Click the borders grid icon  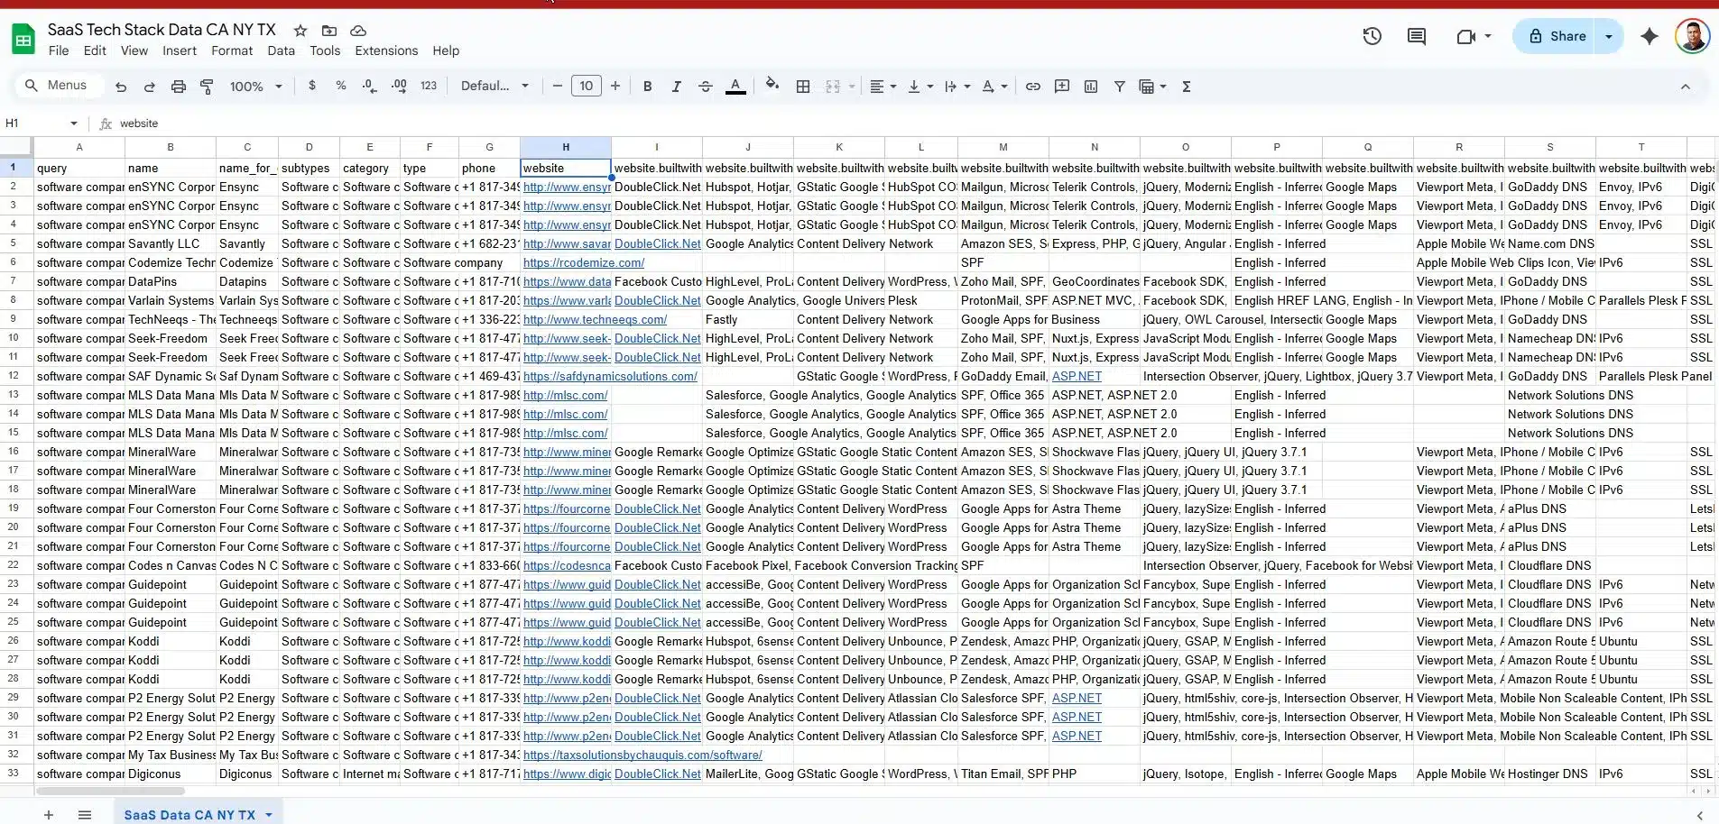click(x=803, y=87)
